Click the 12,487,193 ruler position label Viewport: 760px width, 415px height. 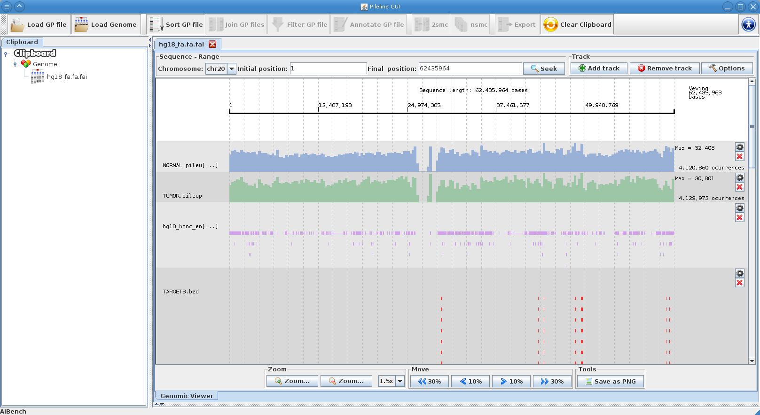[335, 105]
